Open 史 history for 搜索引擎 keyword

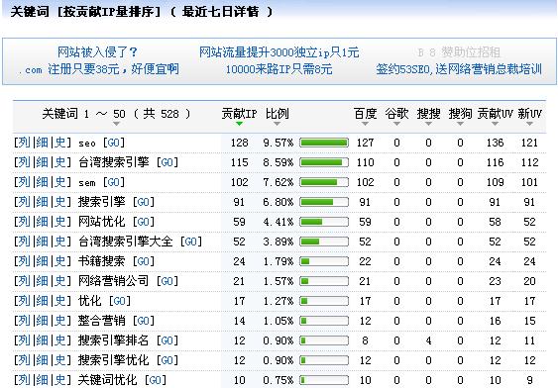coord(60,202)
